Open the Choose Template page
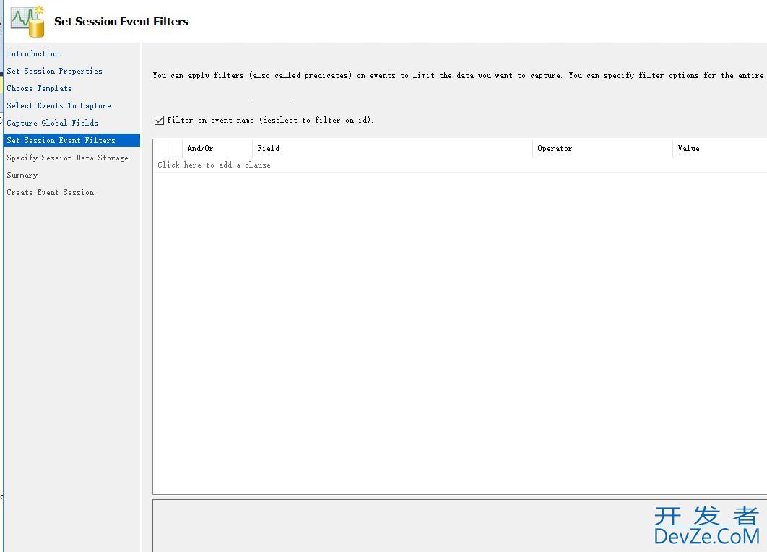767x552 pixels. 39,89
